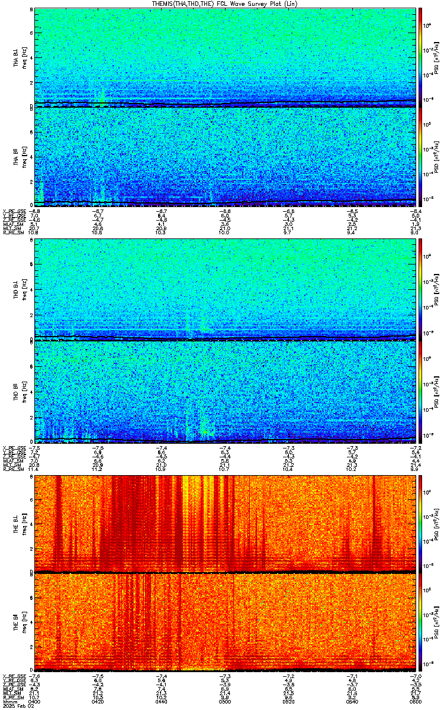Click the THA B-parallel PSD color bar
This screenshot has height=710, width=444.
(x=421, y=156)
